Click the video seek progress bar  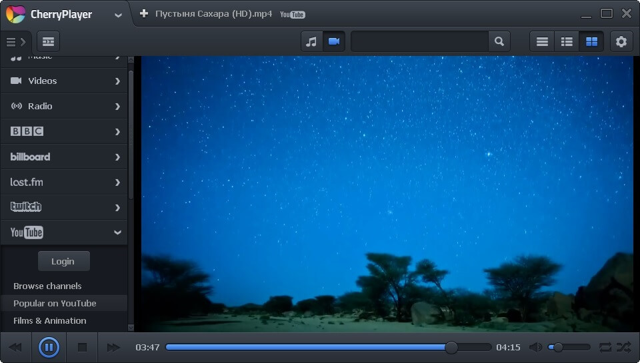pyautogui.click(x=307, y=347)
